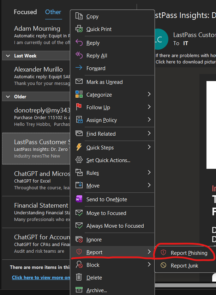Click the Report Junk circle icon
The height and width of the screenshot is (295, 216).
pos(163,265)
